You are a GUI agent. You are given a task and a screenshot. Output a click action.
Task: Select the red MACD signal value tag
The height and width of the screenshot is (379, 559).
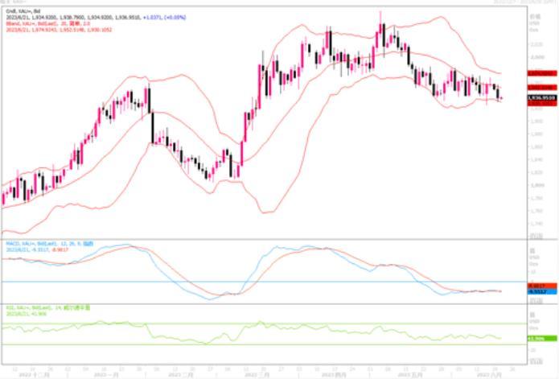537,286
